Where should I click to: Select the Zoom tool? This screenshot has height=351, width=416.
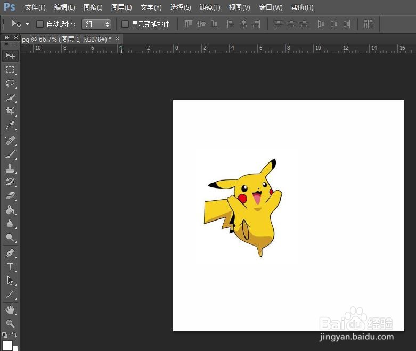tap(10, 323)
